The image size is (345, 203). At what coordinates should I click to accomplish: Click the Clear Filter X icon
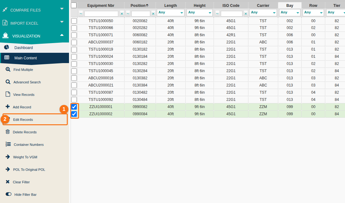pos(8,182)
